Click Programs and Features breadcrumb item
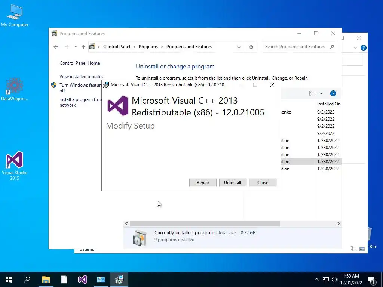The width and height of the screenshot is (383, 287). [x=189, y=47]
